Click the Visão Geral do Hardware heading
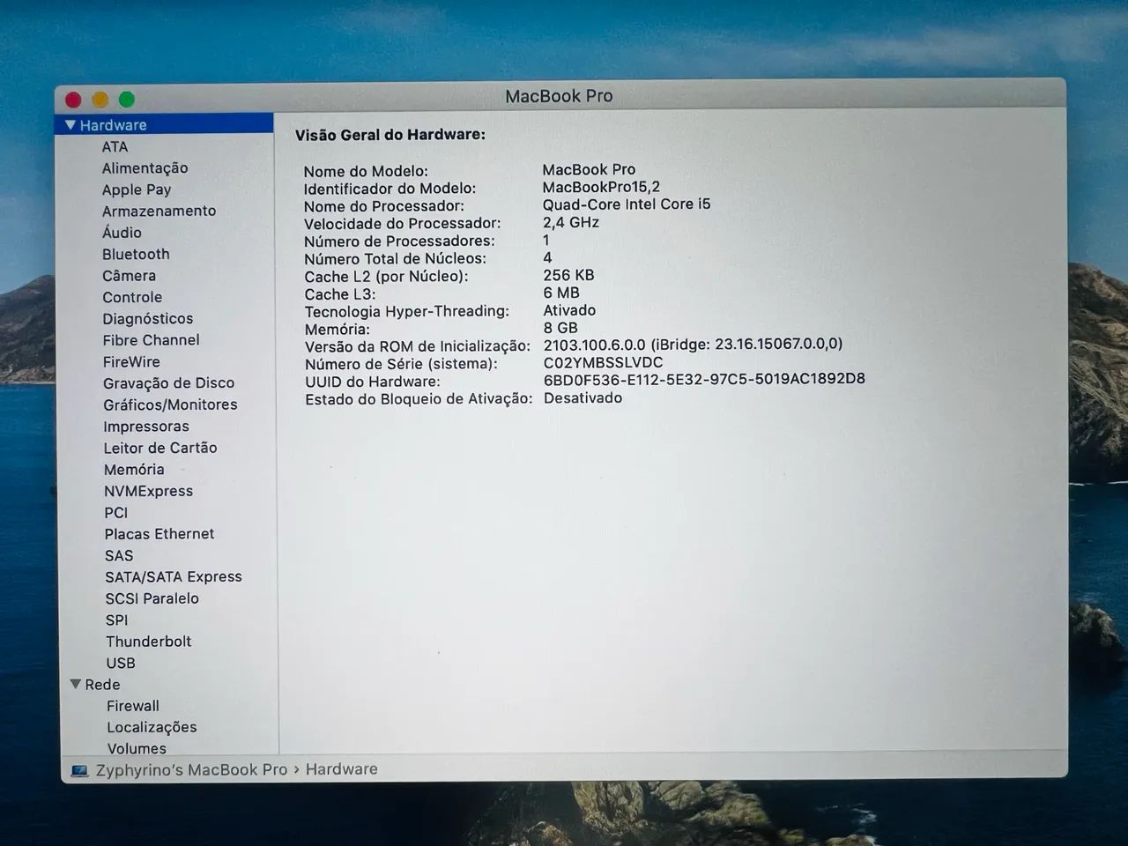The width and height of the screenshot is (1128, 846). pos(390,135)
